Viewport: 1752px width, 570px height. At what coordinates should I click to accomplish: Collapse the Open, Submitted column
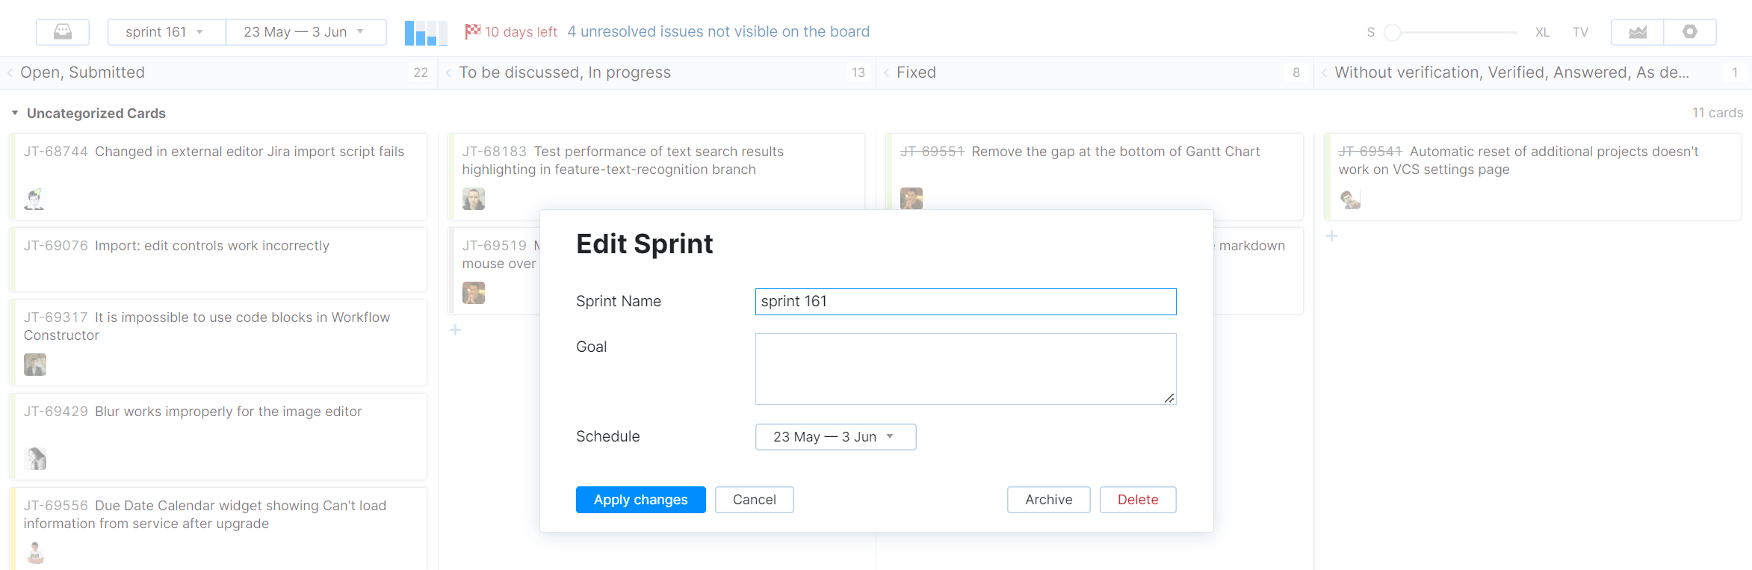[x=10, y=72]
